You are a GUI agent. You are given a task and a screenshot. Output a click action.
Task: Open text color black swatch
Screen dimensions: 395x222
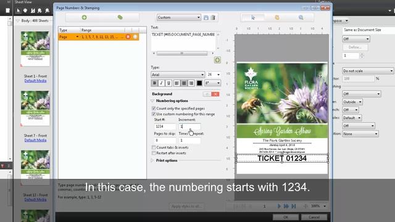(x=199, y=83)
